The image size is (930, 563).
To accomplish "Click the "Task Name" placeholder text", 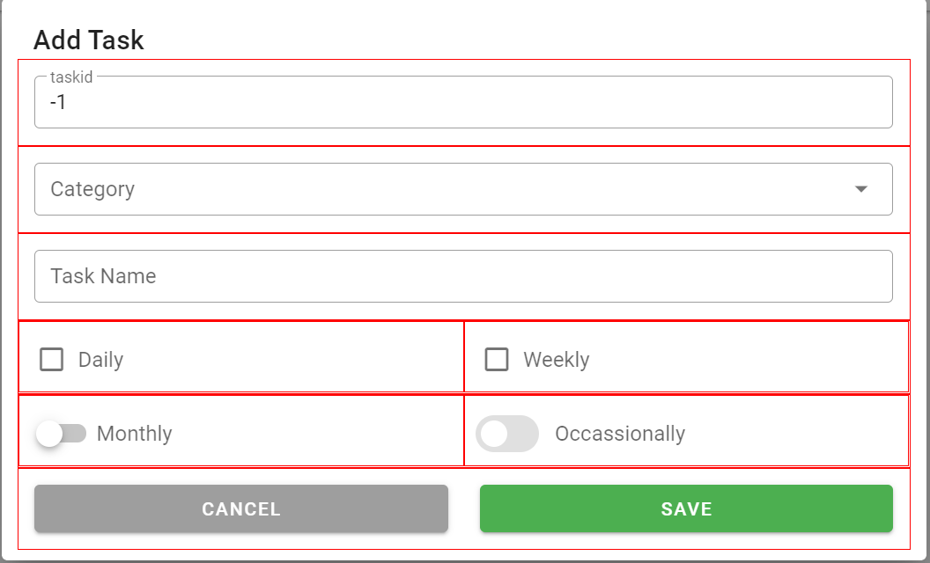I will (x=103, y=276).
